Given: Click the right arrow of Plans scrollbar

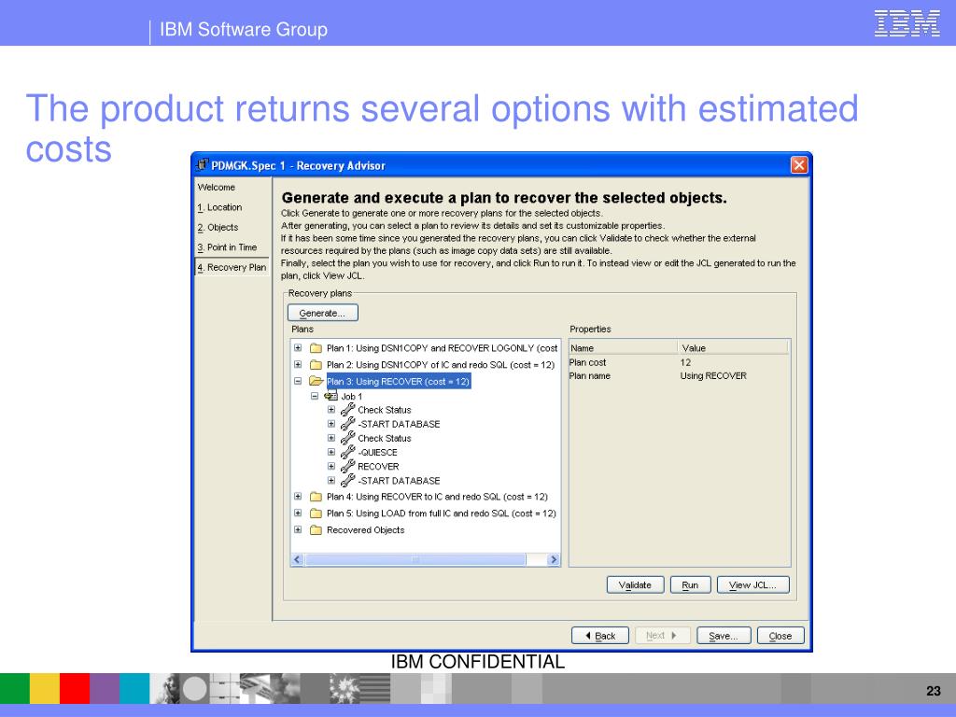Looking at the screenshot, I should click(553, 559).
